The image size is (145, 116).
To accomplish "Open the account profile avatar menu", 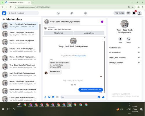I will click(x=139, y=13).
